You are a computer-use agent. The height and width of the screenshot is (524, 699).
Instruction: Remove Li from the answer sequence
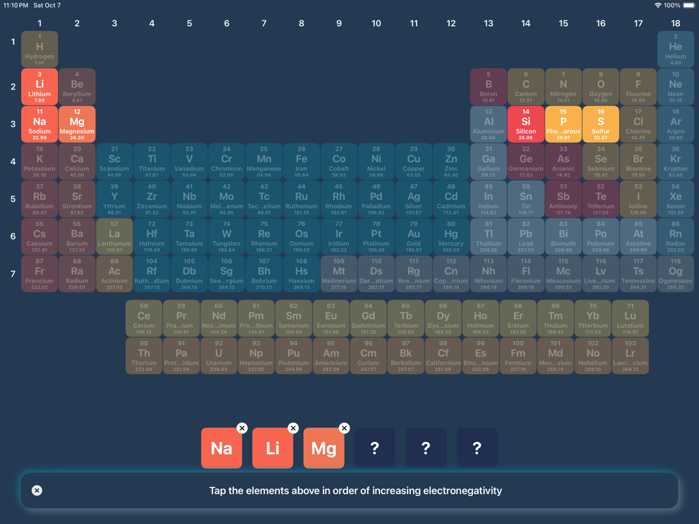point(293,428)
